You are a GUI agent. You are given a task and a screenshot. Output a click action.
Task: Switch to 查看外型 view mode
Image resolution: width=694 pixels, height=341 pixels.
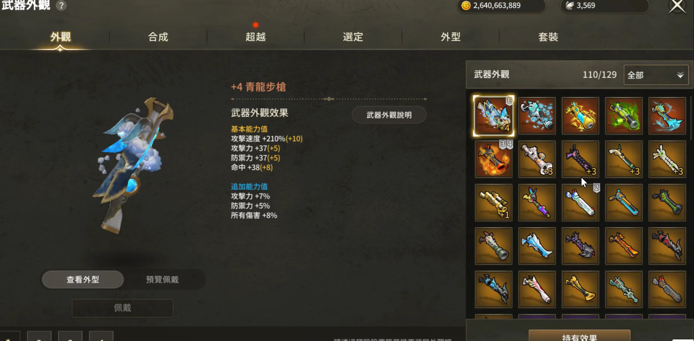click(83, 279)
